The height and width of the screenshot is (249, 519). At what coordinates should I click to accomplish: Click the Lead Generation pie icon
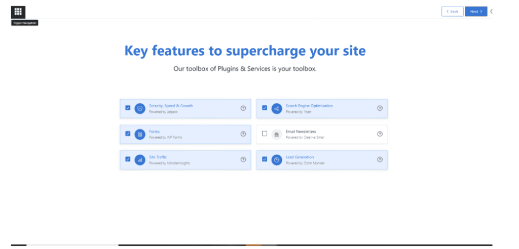click(x=277, y=160)
